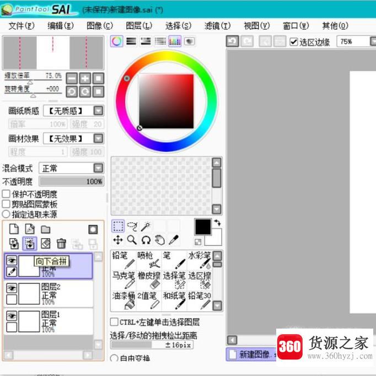Enable CTRL+左键单击选择图层 checkbox
Image resolution: width=376 pixels, height=376 pixels.
click(114, 322)
